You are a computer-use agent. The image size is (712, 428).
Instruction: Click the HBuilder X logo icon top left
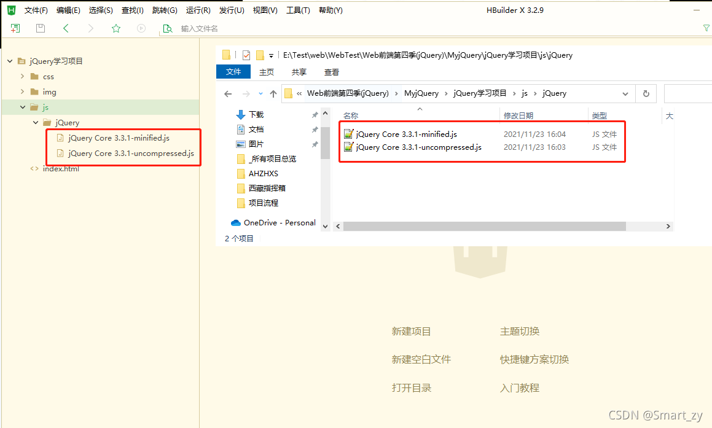pyautogui.click(x=10, y=10)
